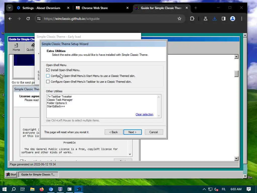Viewport: 257px width, 193px height.
Task: Open notification center icon
Action: pyautogui.click(x=249, y=189)
